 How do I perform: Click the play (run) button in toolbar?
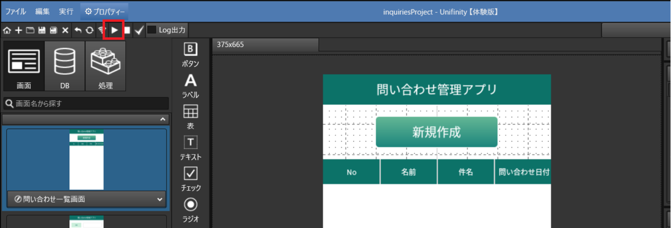click(x=114, y=30)
